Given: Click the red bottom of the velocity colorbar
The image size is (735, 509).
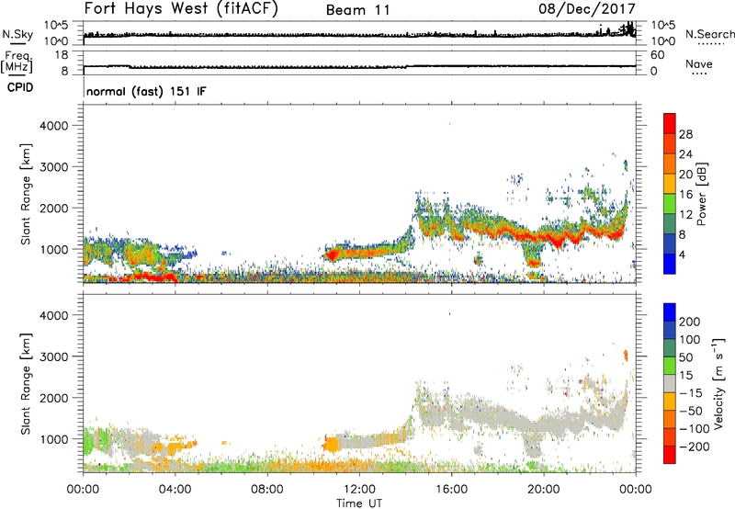Looking at the screenshot, I should (x=670, y=455).
